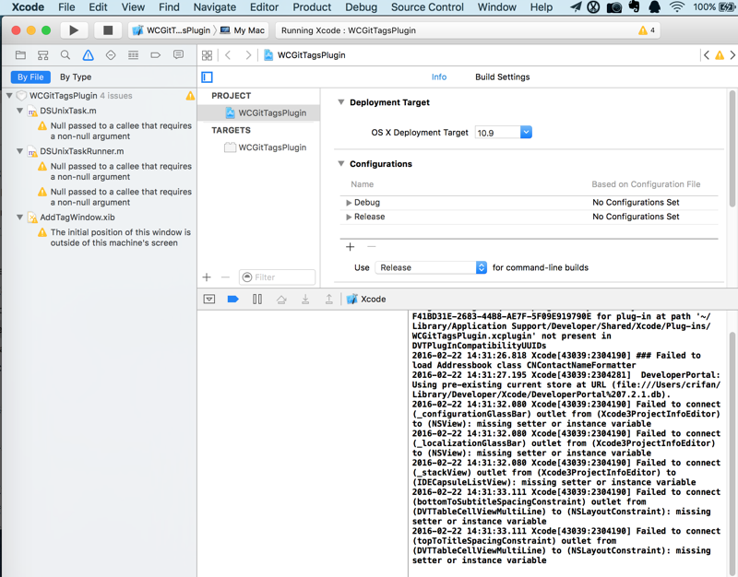This screenshot has height=577, width=738.
Task: Jump to next issue arrow
Action: [x=732, y=55]
